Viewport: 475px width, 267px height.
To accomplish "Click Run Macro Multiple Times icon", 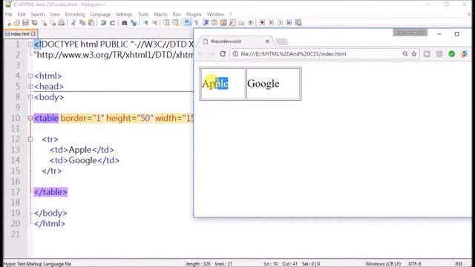I will point(289,23).
